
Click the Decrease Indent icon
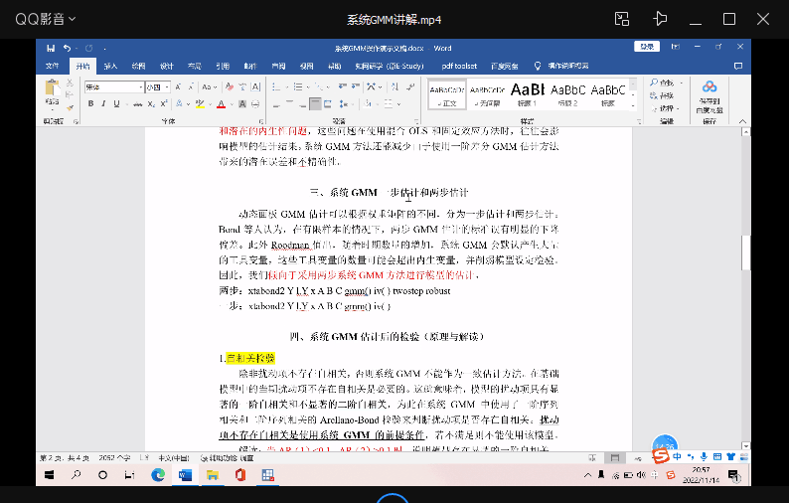(343, 87)
